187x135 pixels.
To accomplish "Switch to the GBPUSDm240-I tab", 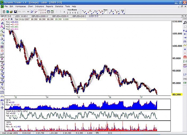I will (x=79, y=16).
